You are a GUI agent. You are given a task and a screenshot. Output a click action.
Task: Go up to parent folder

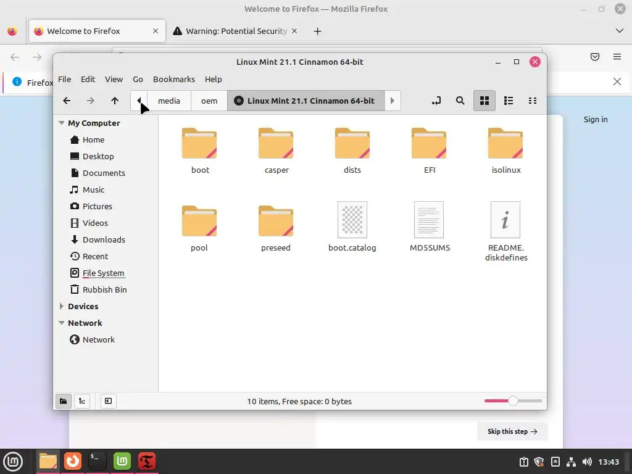(x=115, y=101)
